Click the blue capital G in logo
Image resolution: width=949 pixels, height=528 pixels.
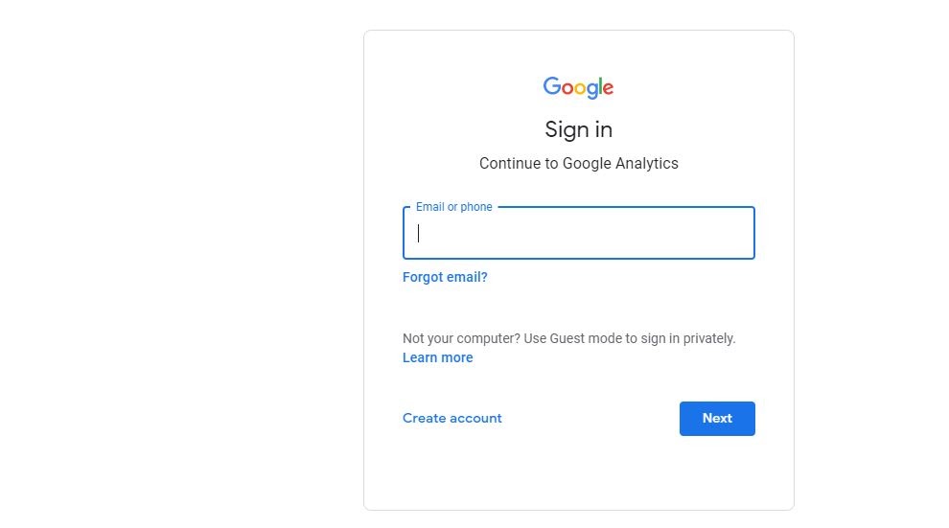click(552, 86)
